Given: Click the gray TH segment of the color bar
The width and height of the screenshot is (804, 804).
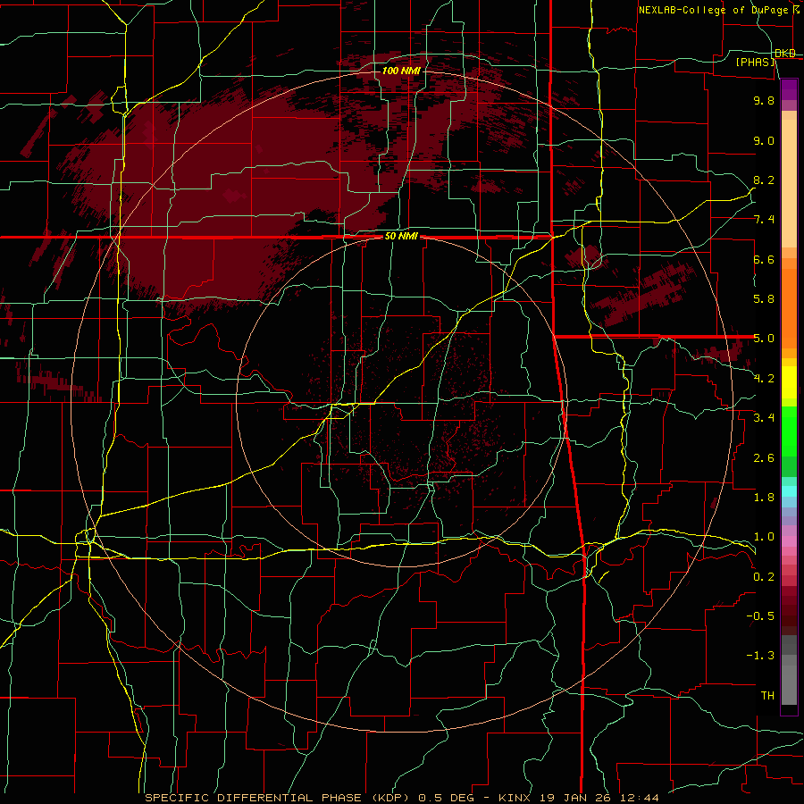Looking at the screenshot, I should [789, 684].
